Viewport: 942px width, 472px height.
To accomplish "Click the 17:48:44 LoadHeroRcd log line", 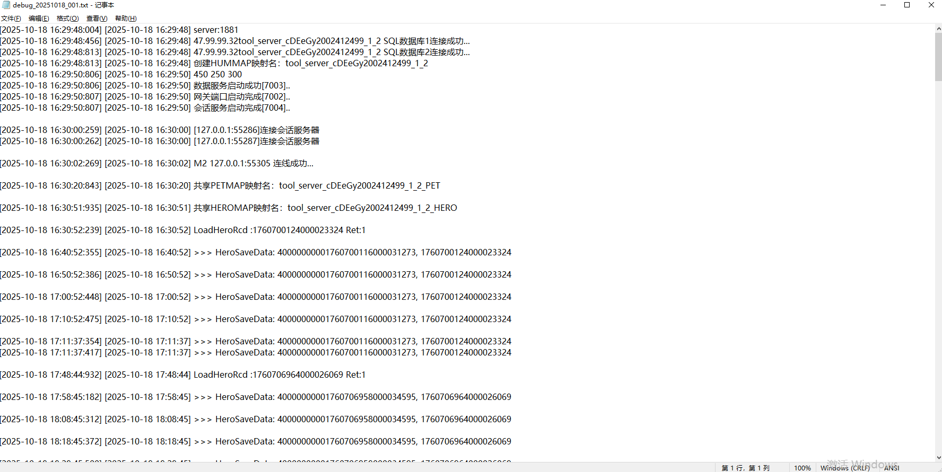I will click(x=279, y=375).
